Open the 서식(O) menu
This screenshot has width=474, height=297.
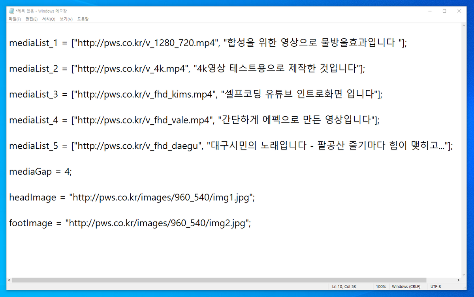coord(49,19)
